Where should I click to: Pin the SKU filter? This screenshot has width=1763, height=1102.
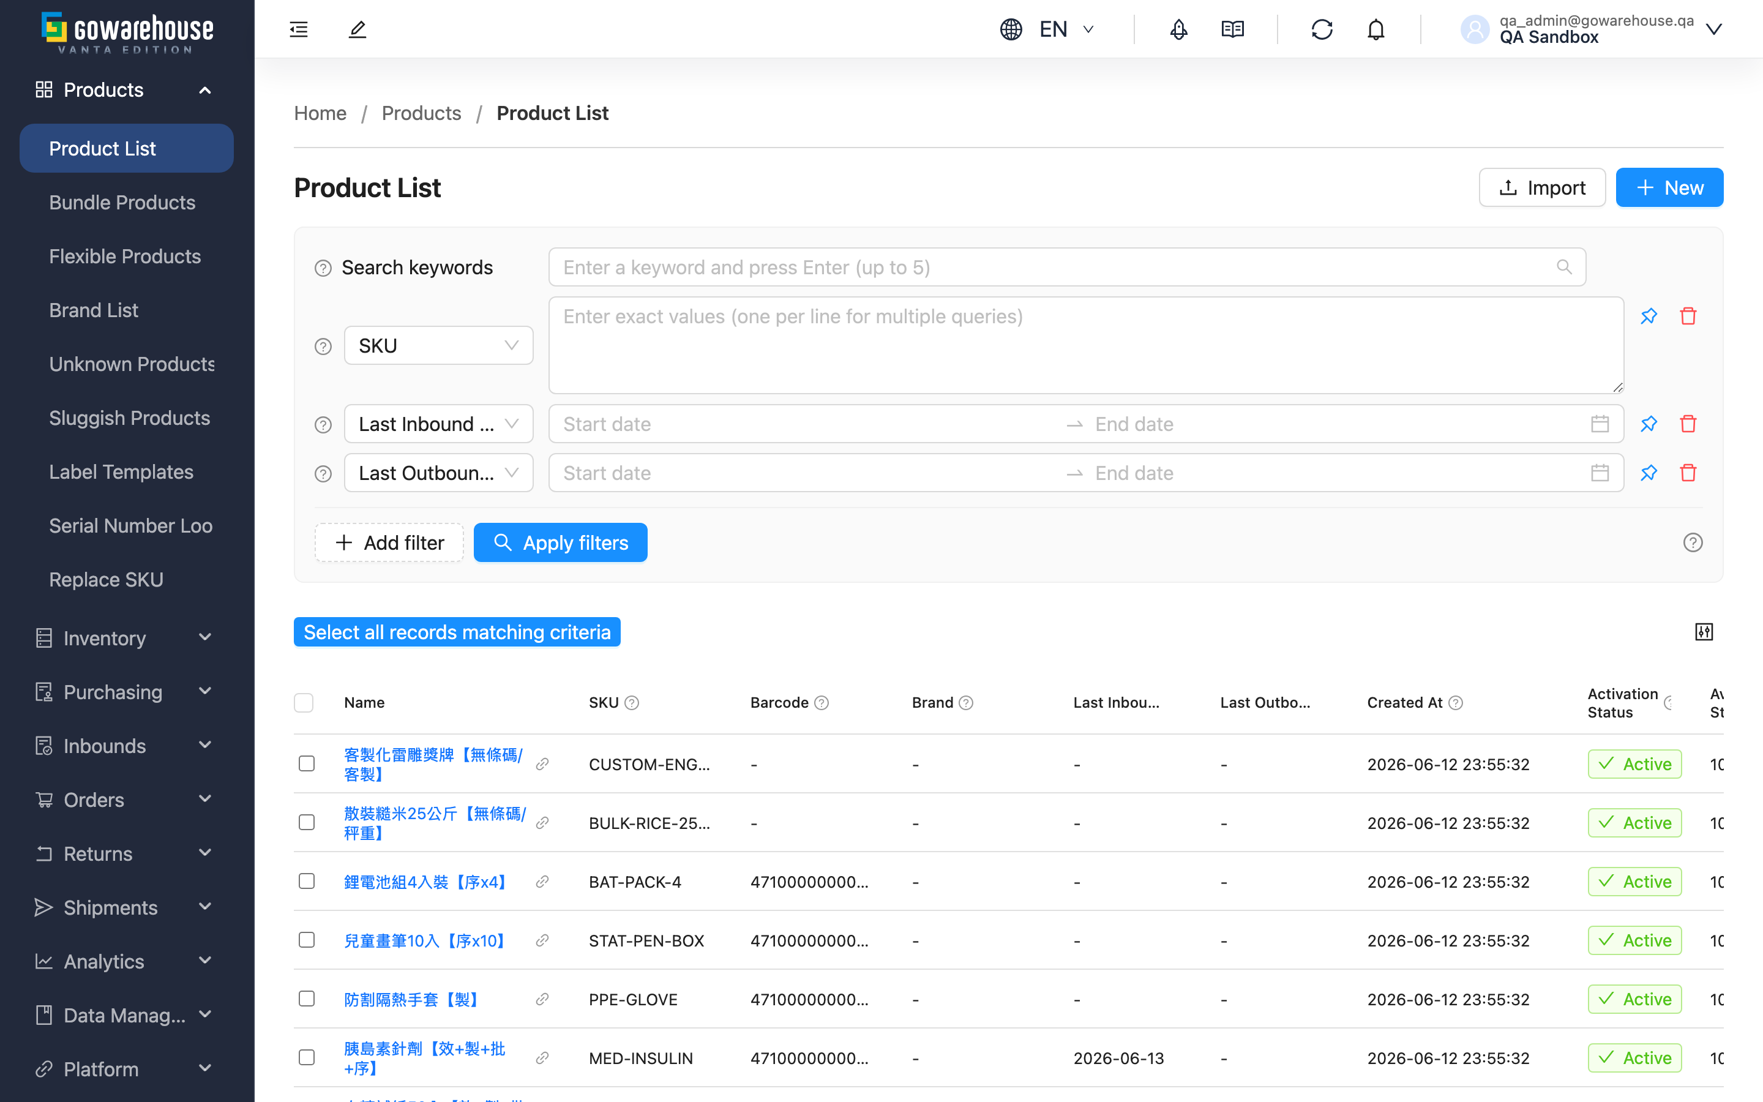pos(1649,317)
